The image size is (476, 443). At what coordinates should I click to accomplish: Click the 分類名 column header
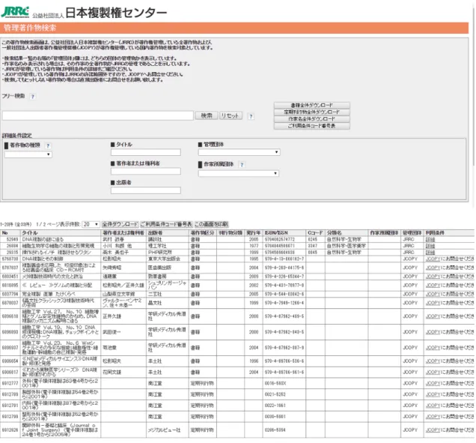coord(347,233)
